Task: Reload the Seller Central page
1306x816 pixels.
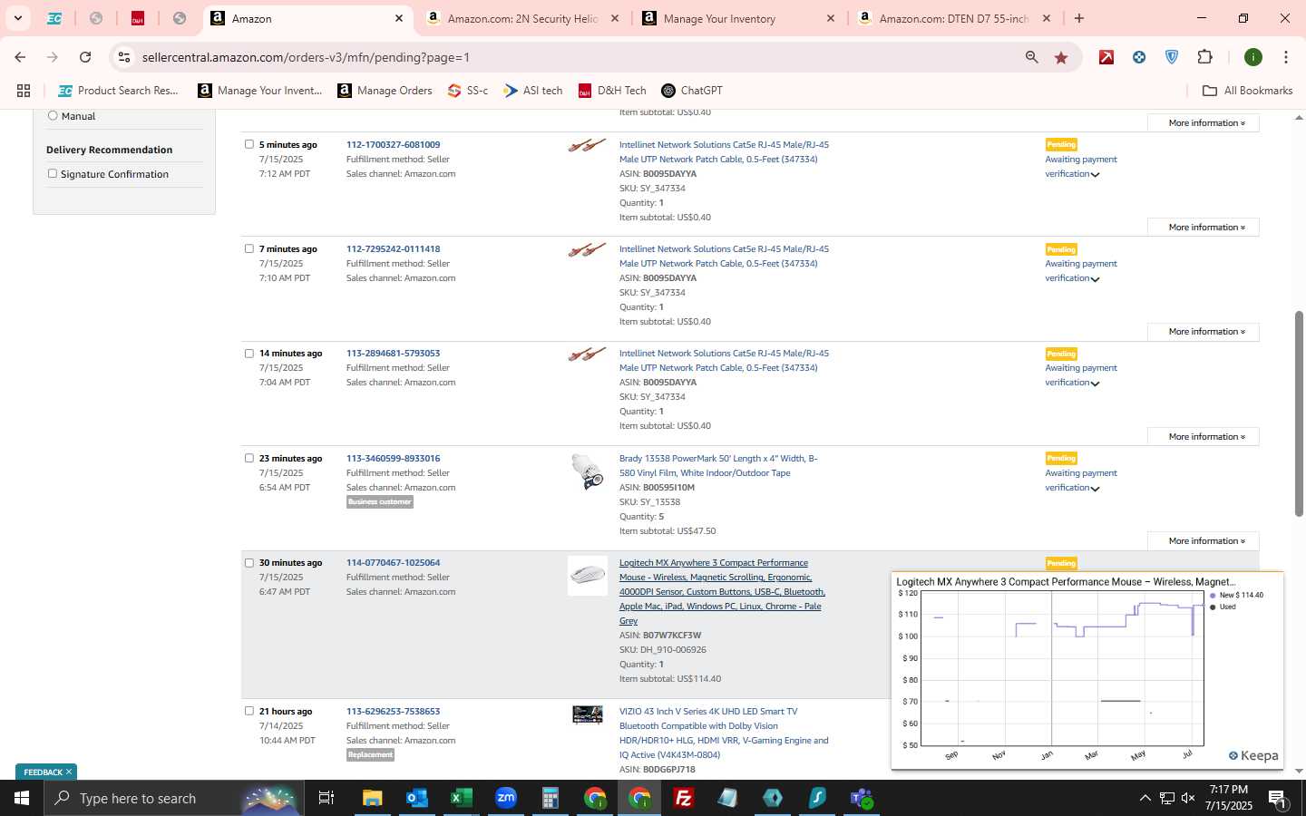Action: (85, 57)
